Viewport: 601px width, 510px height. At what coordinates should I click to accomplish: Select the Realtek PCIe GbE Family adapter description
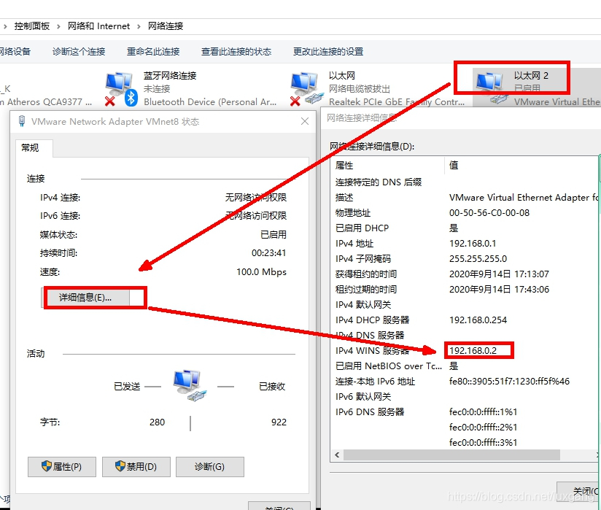point(397,102)
